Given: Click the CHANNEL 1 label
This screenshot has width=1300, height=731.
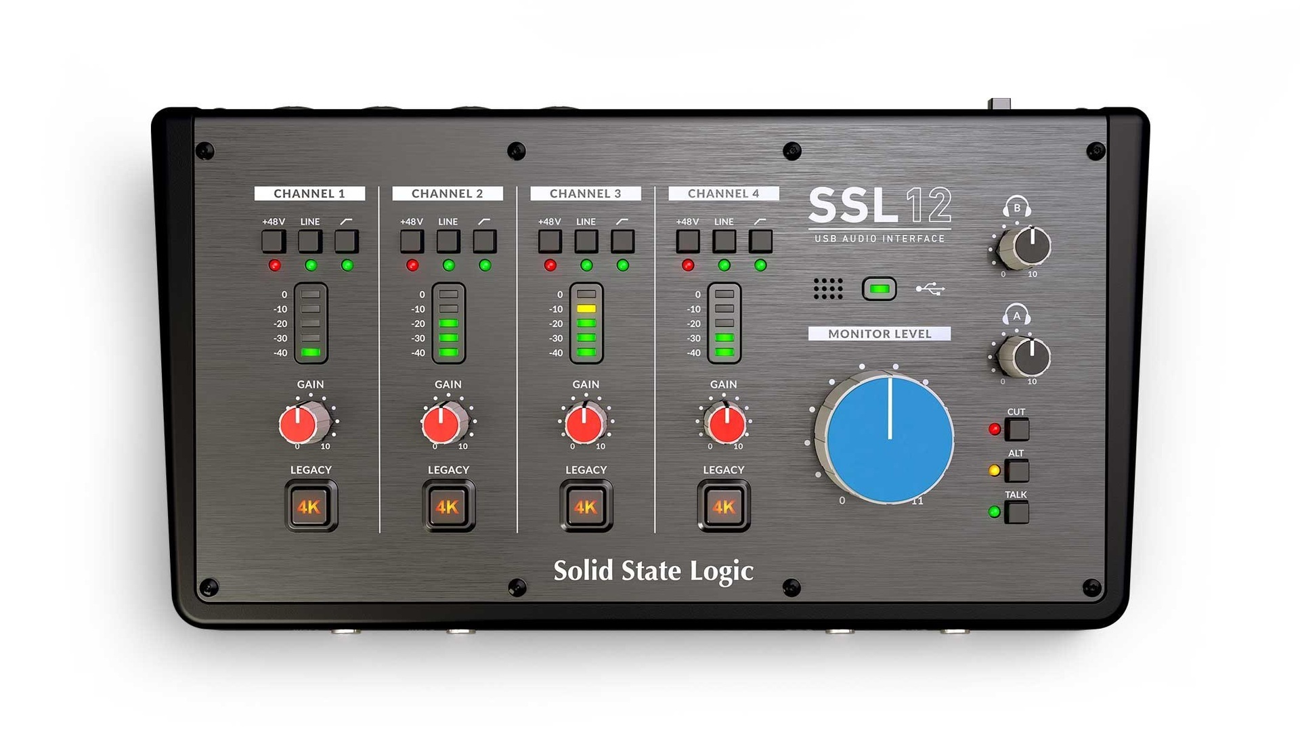Looking at the screenshot, I should (309, 194).
